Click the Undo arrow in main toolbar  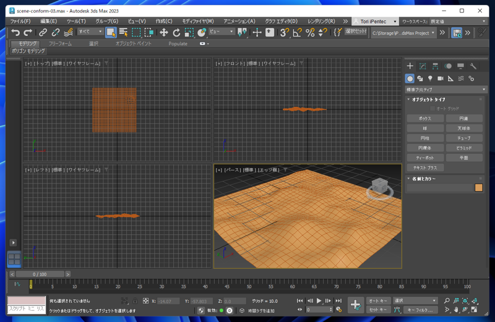point(15,32)
